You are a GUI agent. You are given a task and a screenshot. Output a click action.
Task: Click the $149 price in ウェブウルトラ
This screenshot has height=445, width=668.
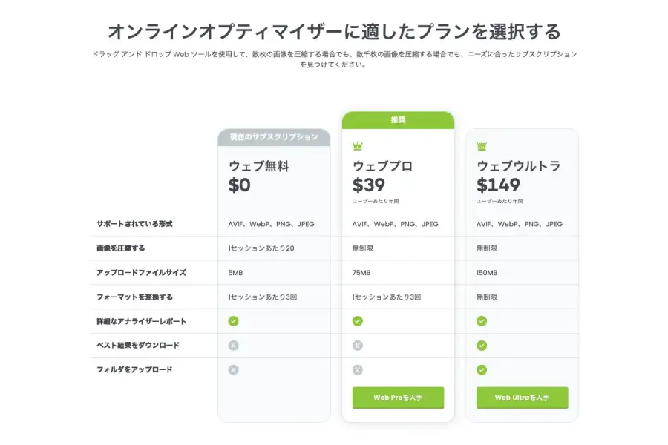[498, 185]
